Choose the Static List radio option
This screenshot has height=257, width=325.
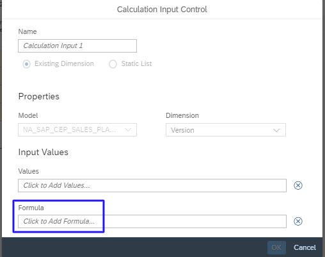pyautogui.click(x=113, y=64)
